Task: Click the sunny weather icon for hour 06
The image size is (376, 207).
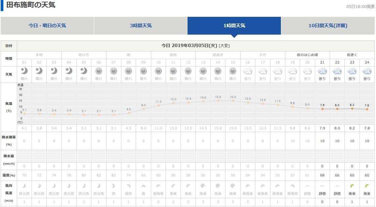Action: (x=99, y=71)
